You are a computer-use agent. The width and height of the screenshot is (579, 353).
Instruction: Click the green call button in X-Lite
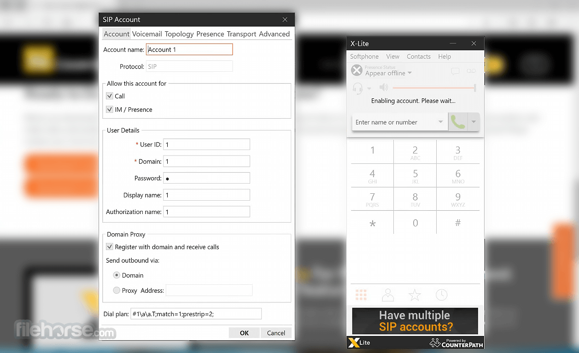pos(457,122)
